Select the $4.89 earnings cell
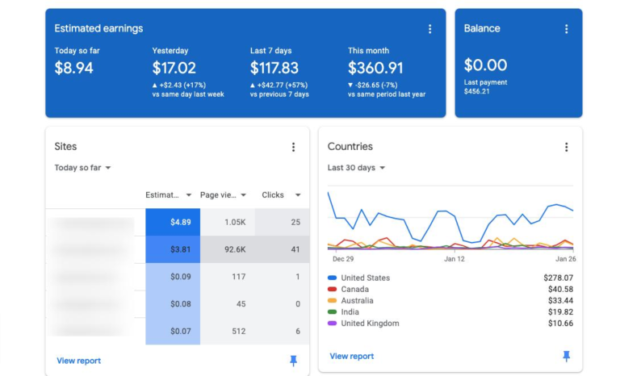 [x=173, y=222]
